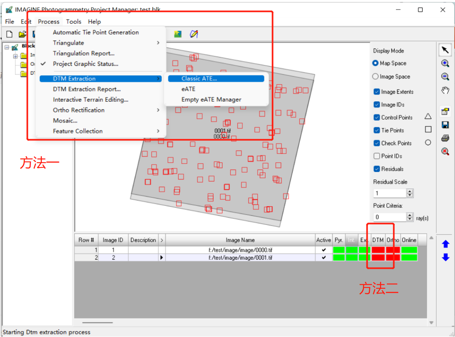Open the Triangulate submenu
This screenshot has height=337, width=455.
[x=100, y=43]
